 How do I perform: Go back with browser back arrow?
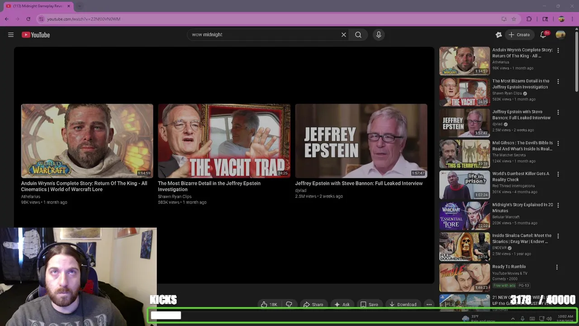coord(7,19)
